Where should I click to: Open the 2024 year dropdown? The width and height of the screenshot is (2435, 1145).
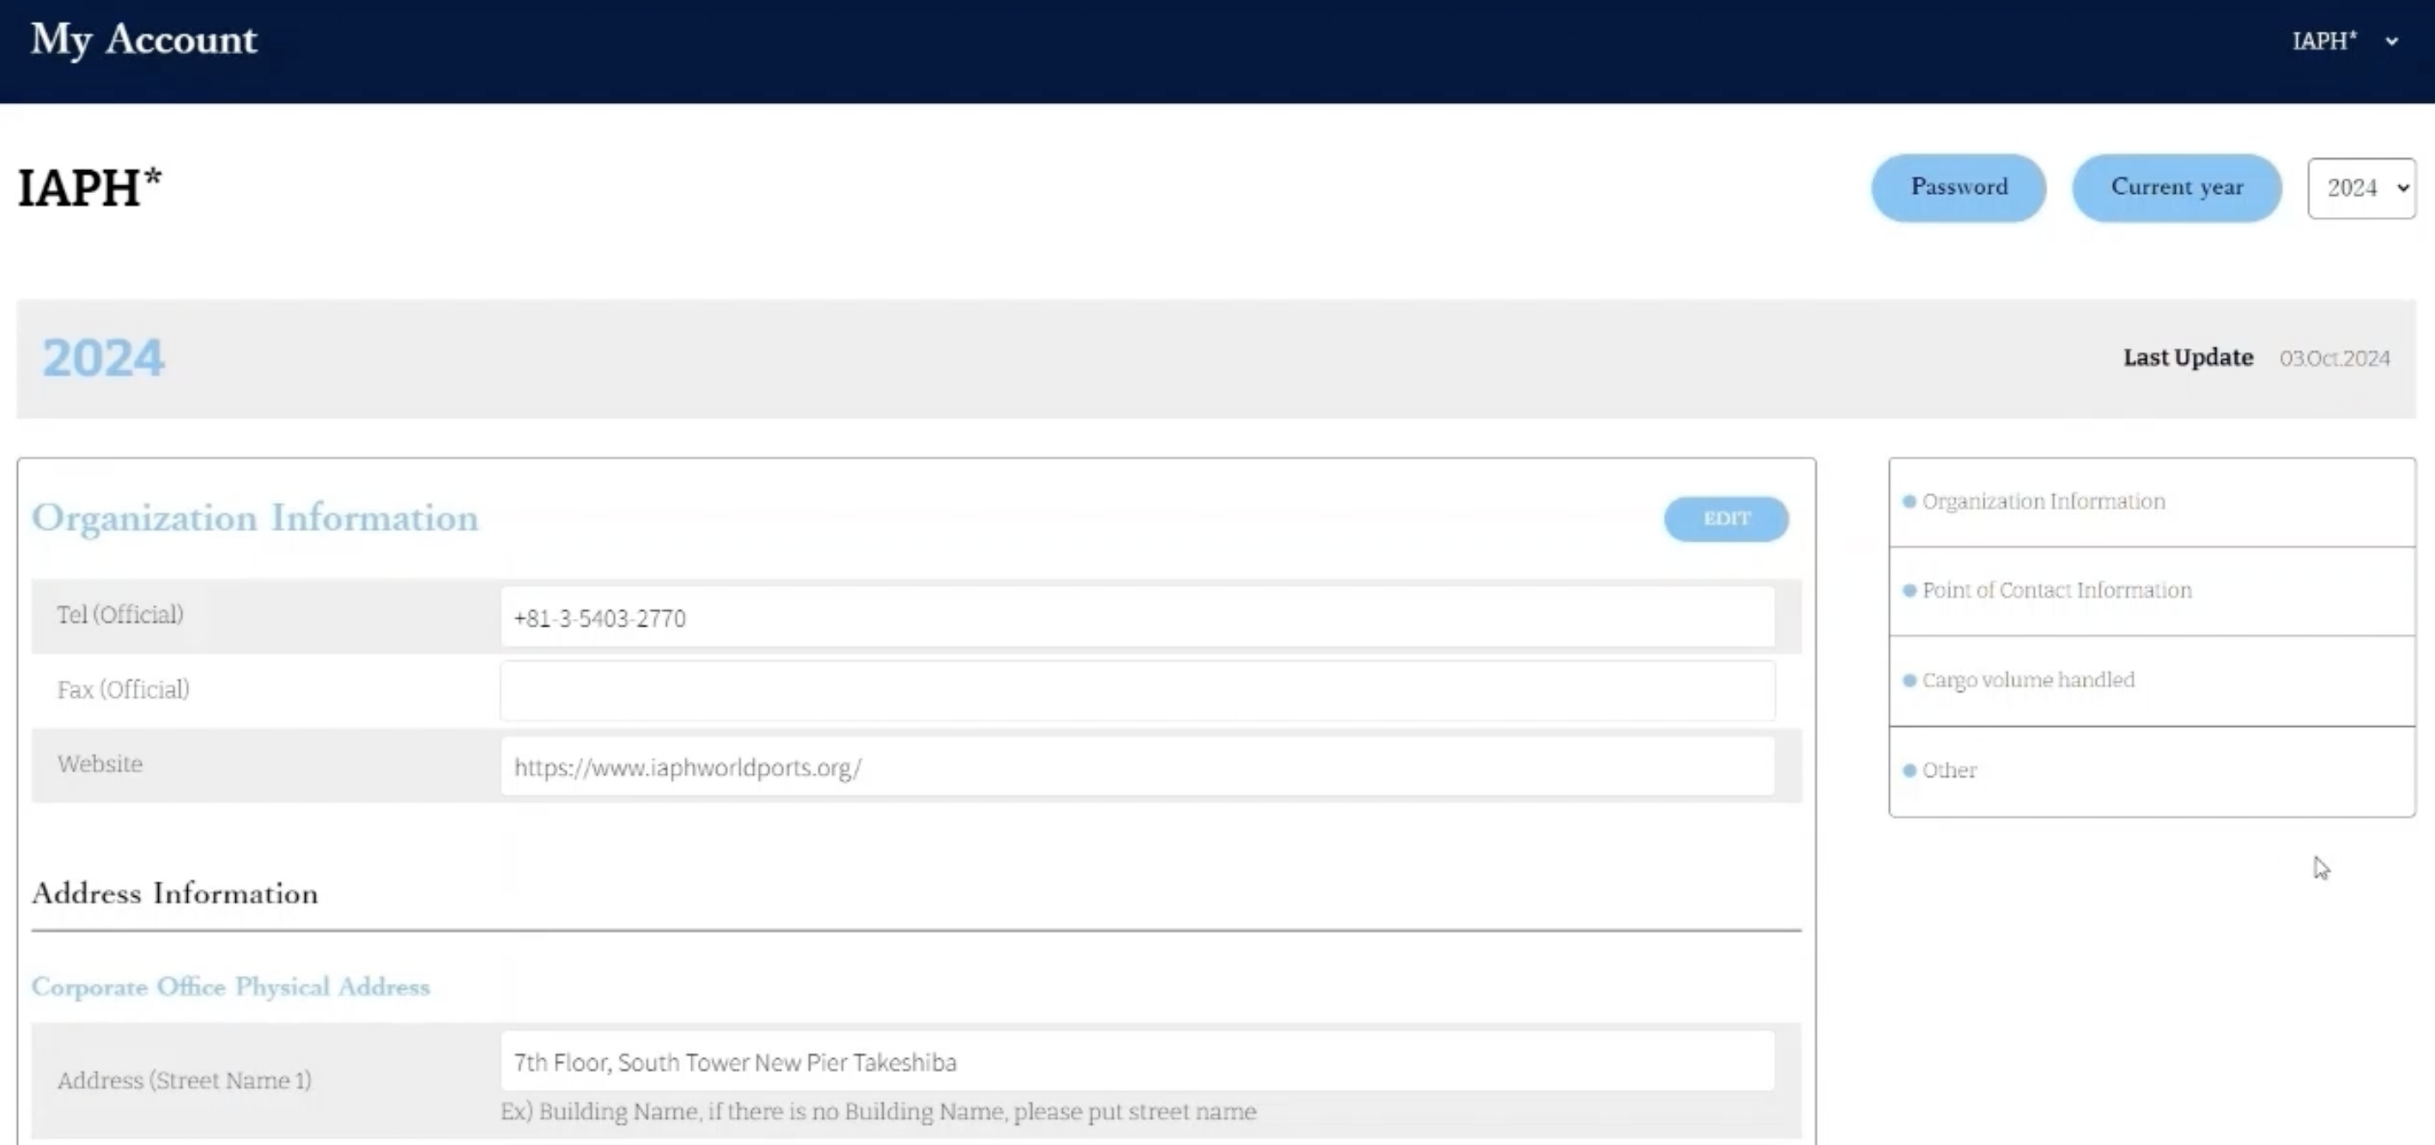click(2361, 188)
